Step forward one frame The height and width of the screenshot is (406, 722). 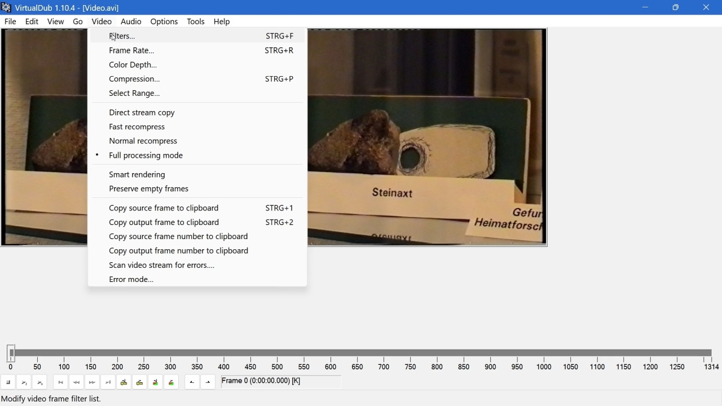pyautogui.click(x=93, y=382)
